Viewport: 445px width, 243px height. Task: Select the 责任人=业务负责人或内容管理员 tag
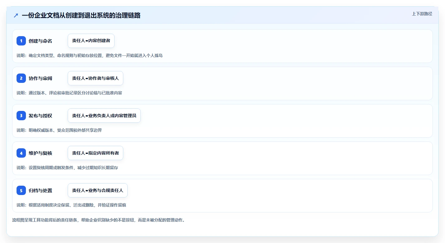(104, 116)
